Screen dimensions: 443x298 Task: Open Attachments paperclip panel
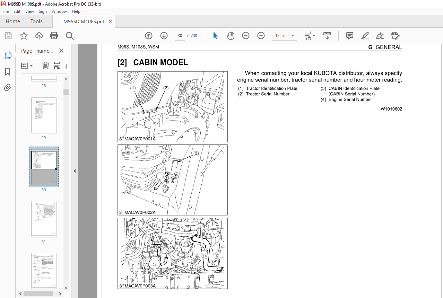click(8, 87)
